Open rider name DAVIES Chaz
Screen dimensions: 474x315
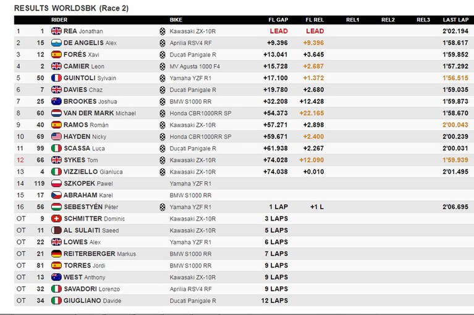click(x=83, y=90)
